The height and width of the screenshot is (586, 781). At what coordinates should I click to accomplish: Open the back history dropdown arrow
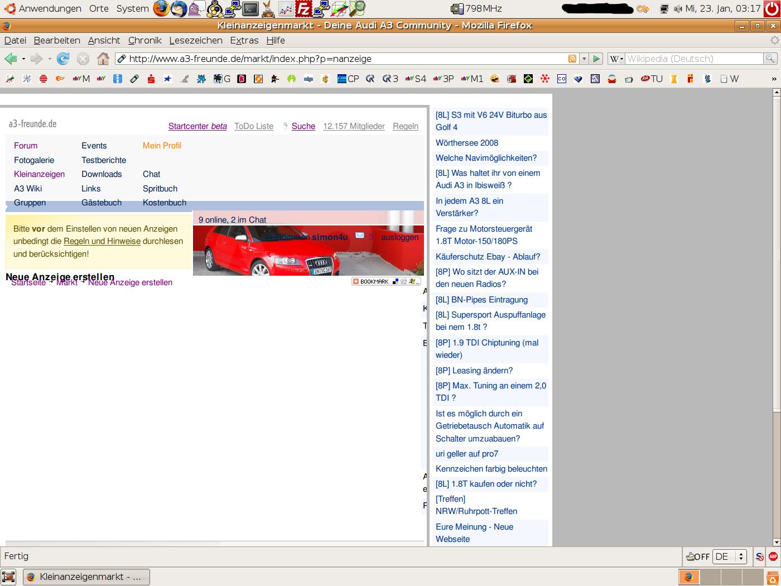point(23,59)
